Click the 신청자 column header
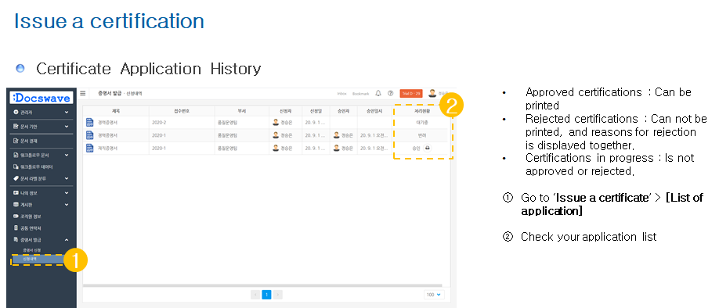This screenshot has width=719, height=308. (285, 111)
